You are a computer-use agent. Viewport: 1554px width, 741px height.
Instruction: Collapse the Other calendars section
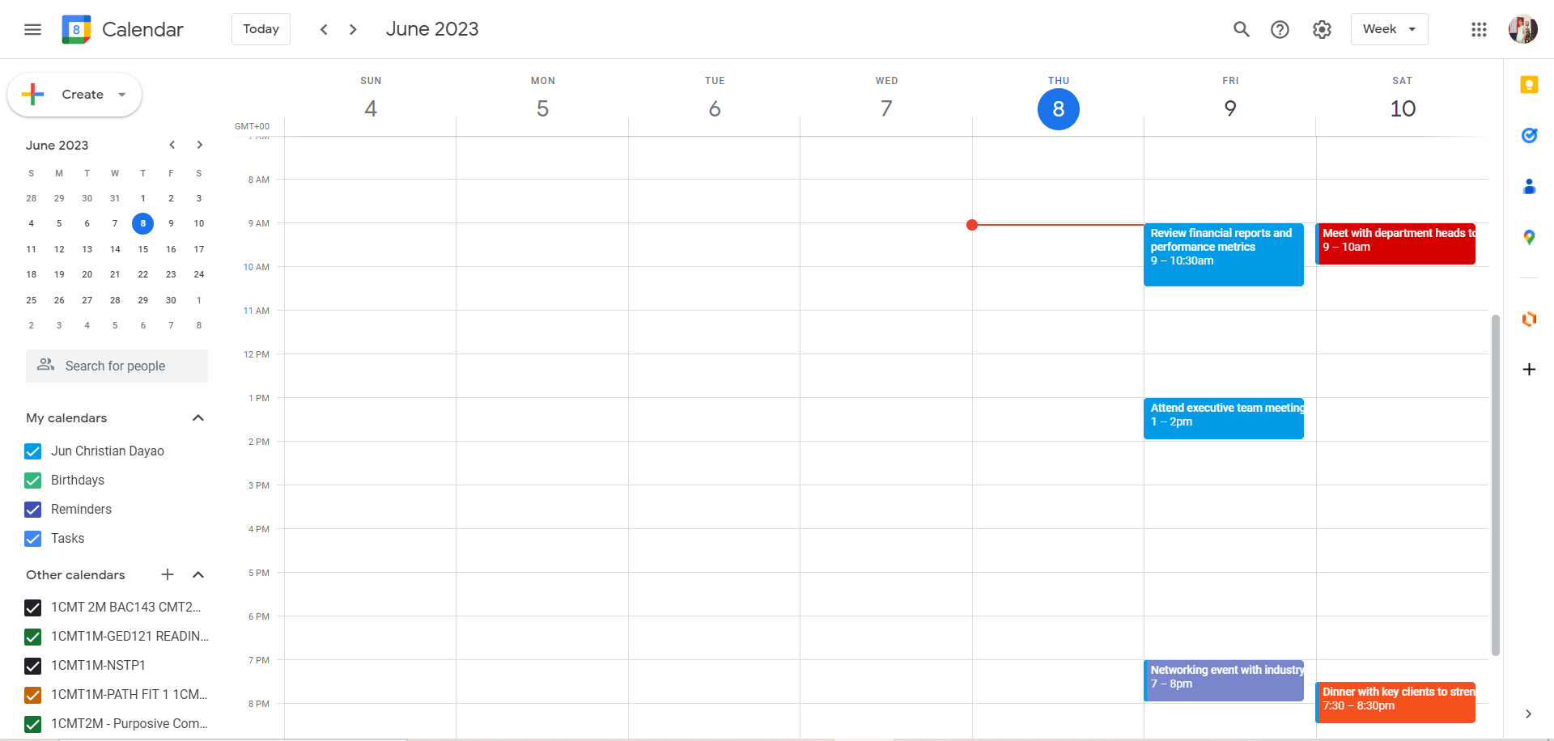[198, 575]
